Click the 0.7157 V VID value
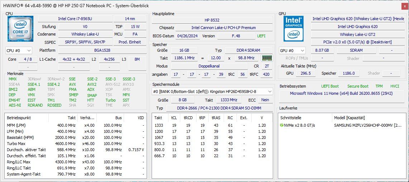The image size is (409, 182). pos(136,150)
